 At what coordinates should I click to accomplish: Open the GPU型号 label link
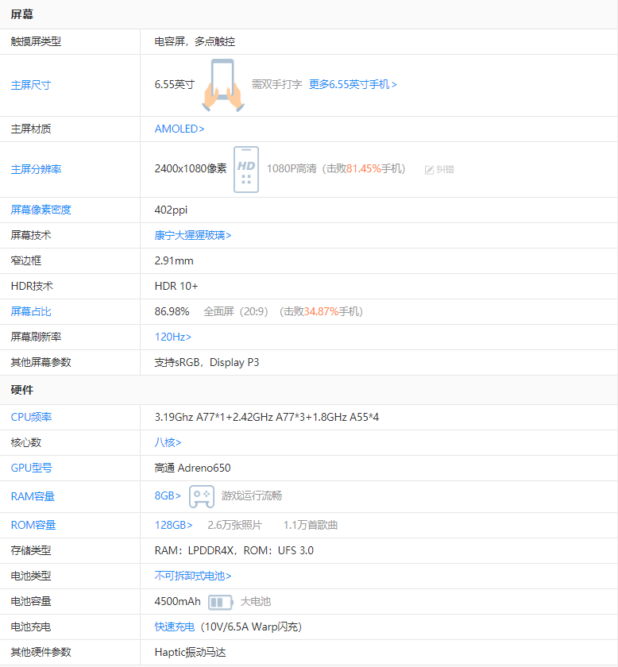(31, 468)
